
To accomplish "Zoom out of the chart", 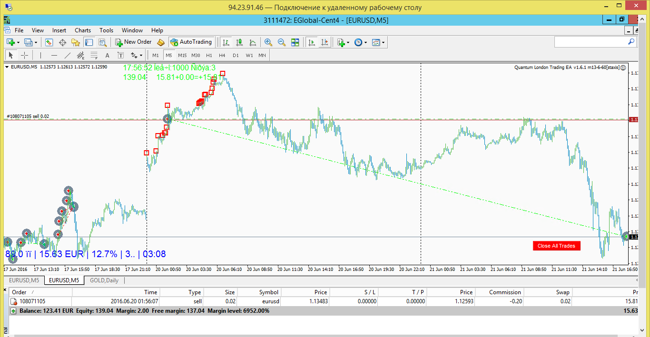I will (x=282, y=42).
